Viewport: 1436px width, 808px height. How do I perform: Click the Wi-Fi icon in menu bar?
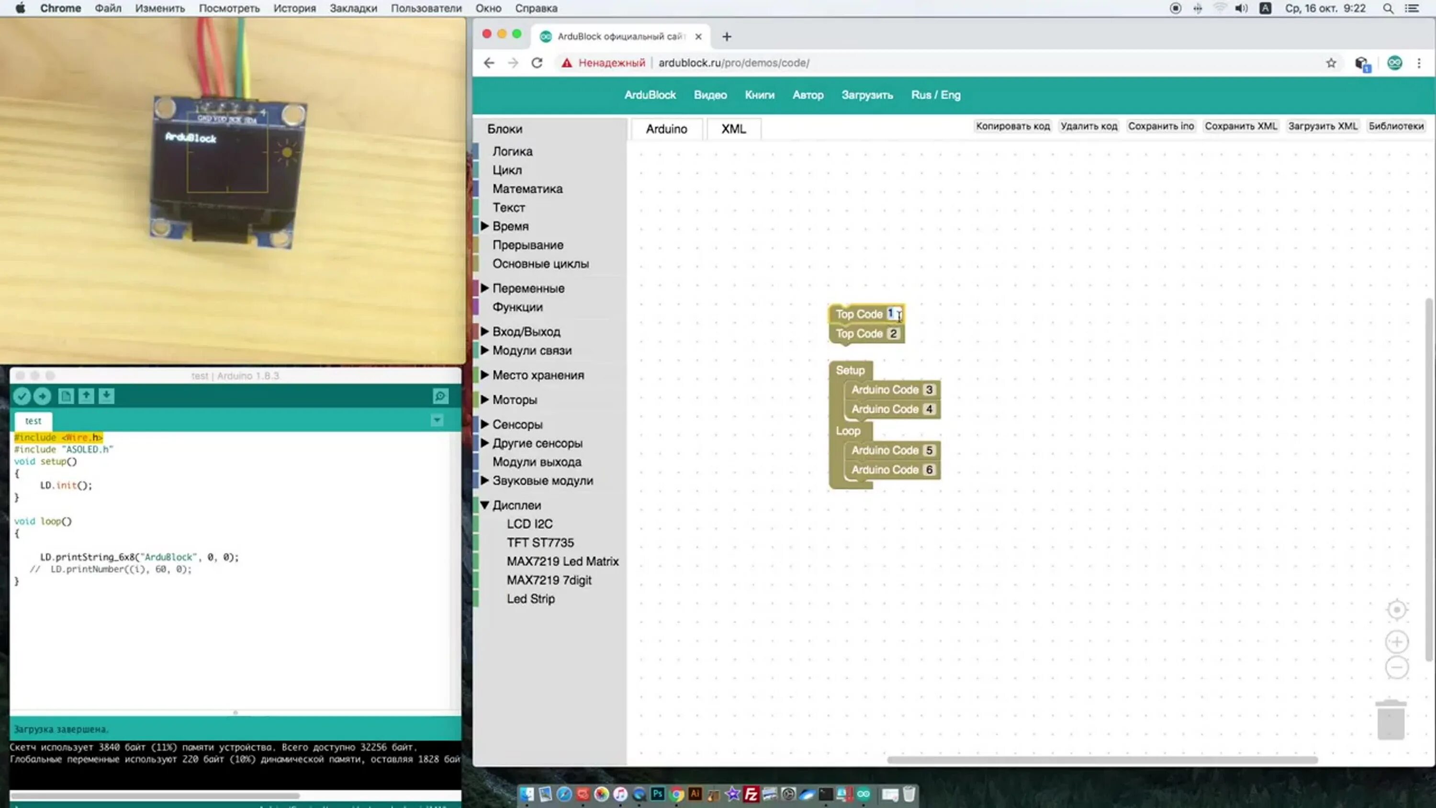click(x=1220, y=8)
